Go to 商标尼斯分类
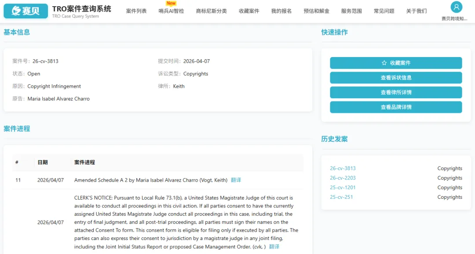The image size is (475, 254). coord(211,11)
